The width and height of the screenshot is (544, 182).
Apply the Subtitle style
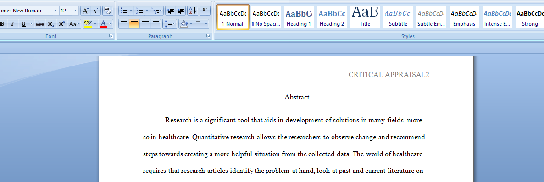click(398, 17)
